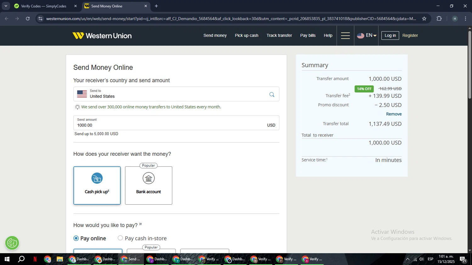Click the Register link
This screenshot has height=265, width=472.
tap(410, 35)
